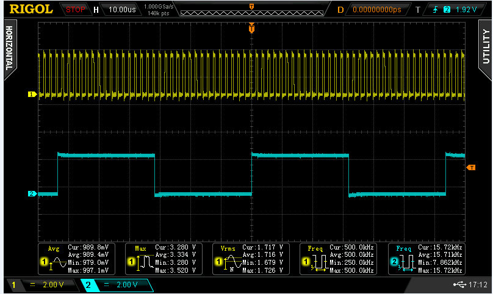This screenshot has height=294, width=493.
Task: Click the Cur:3.280 V max value
Action: pos(176,247)
